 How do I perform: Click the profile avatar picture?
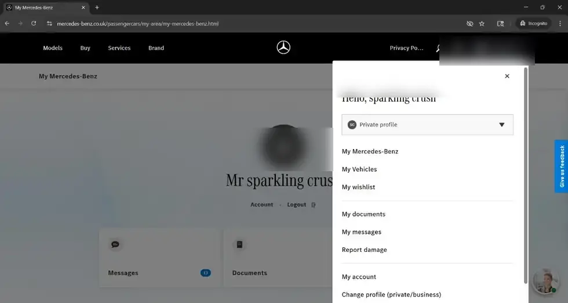[283, 147]
